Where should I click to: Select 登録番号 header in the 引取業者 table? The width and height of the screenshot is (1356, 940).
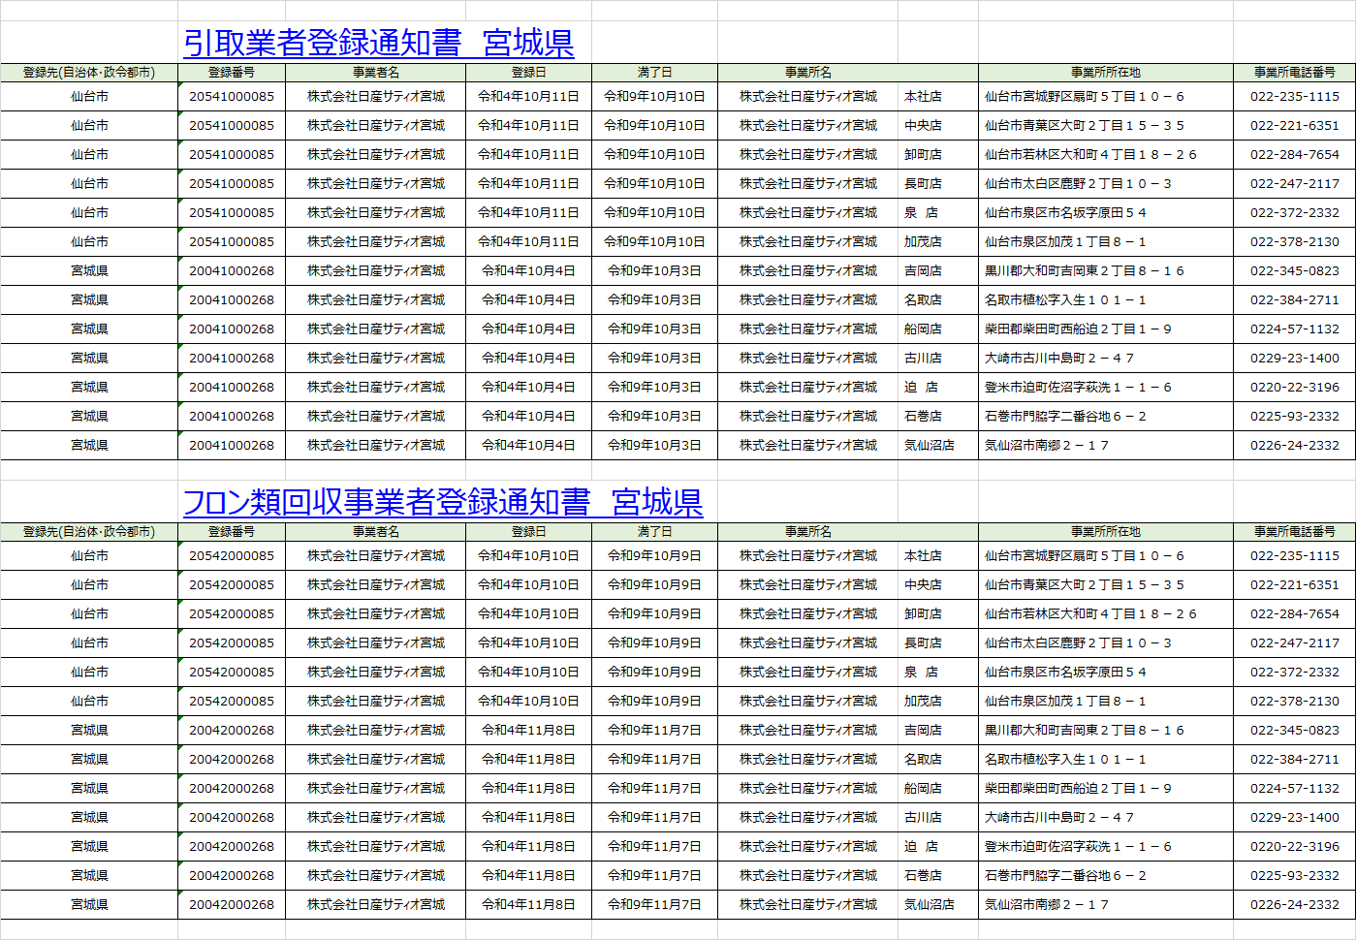click(232, 73)
